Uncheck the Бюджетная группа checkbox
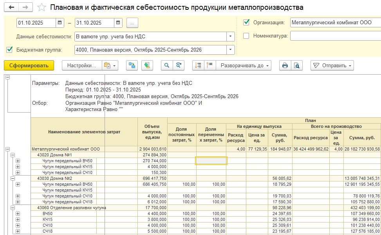The width and height of the screenshot is (381, 235). pyautogui.click(x=10, y=50)
